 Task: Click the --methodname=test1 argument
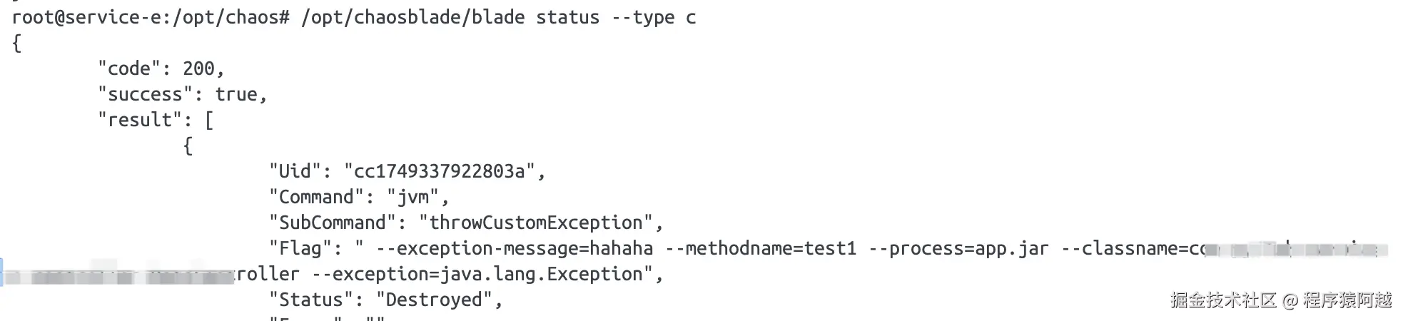pyautogui.click(x=760, y=248)
